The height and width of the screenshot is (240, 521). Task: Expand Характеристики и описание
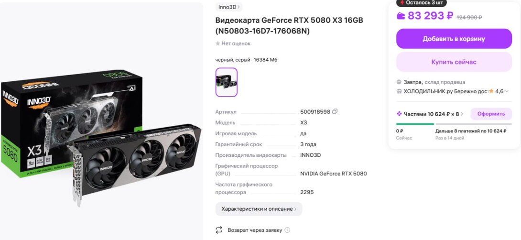259,209
